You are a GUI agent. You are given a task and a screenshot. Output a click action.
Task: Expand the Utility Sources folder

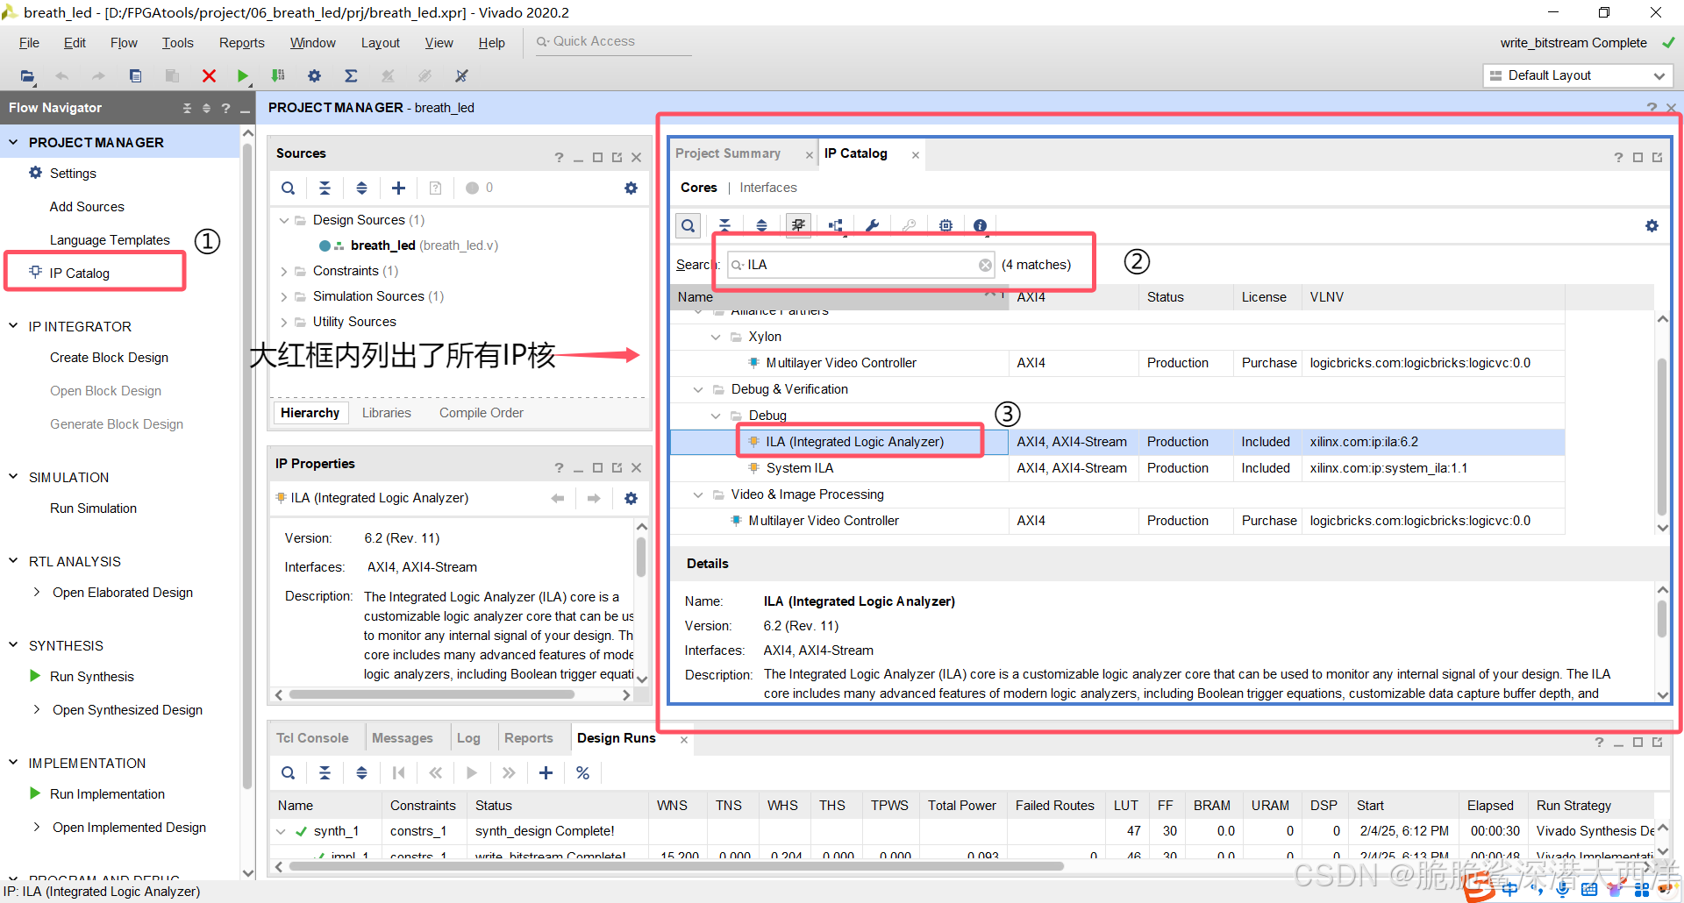click(x=283, y=322)
